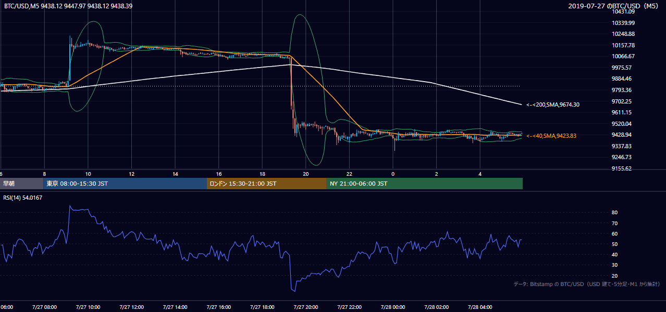Click price axis label 9793.36
This screenshot has width=666, height=312.
tap(622, 90)
